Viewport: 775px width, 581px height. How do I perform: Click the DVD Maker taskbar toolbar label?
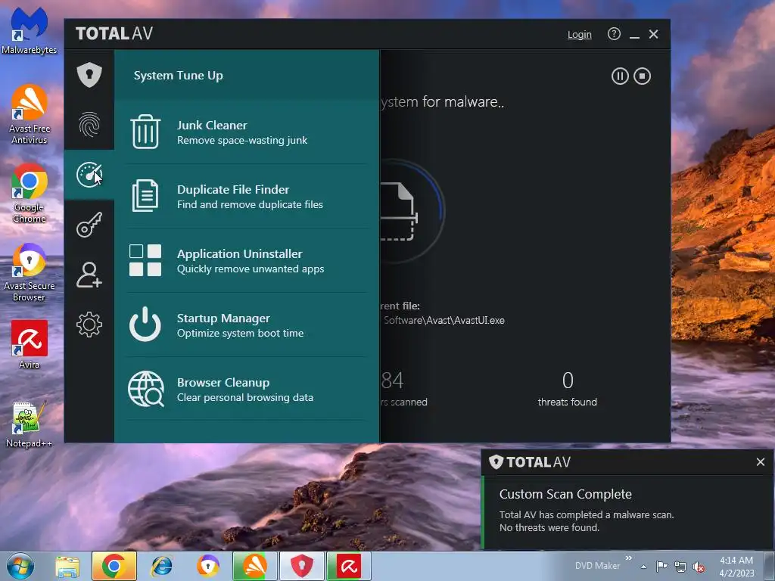coord(597,566)
